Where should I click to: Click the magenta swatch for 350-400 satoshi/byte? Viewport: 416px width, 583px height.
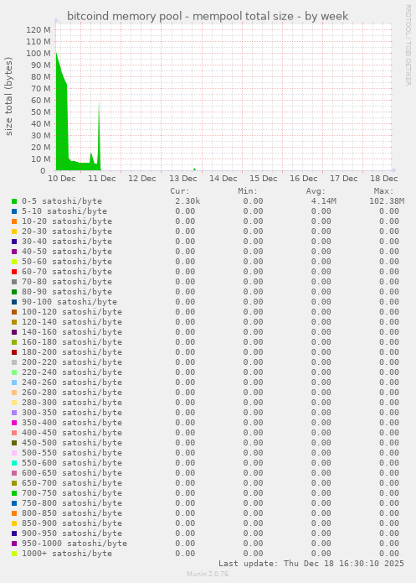pyautogui.click(x=14, y=423)
